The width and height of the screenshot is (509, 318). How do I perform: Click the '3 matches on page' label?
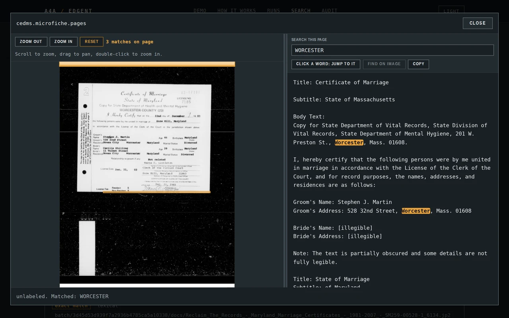pos(130,42)
